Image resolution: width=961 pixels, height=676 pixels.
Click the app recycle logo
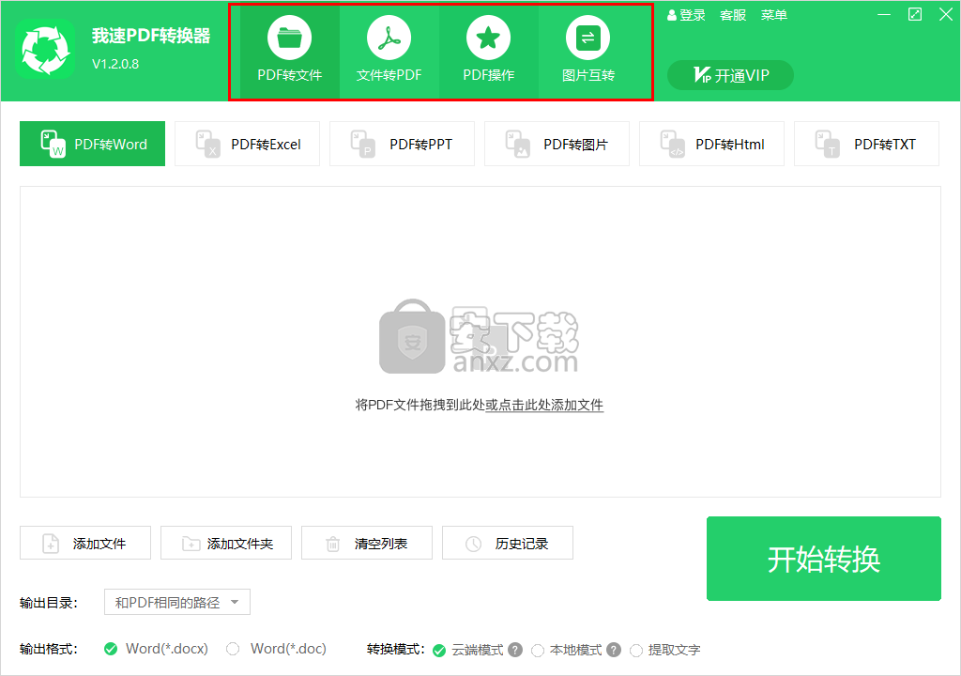[45, 49]
